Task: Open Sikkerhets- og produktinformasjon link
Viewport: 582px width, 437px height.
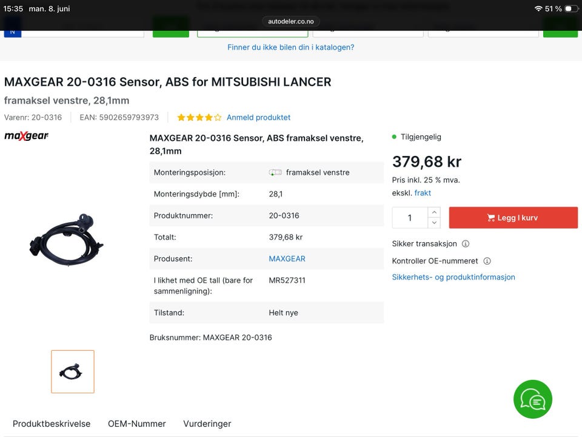Action: coord(453,277)
